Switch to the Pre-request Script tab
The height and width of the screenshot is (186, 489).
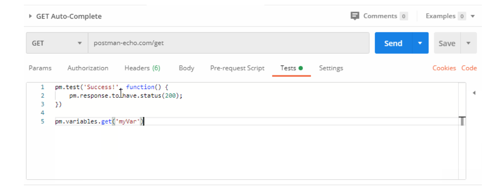click(237, 68)
